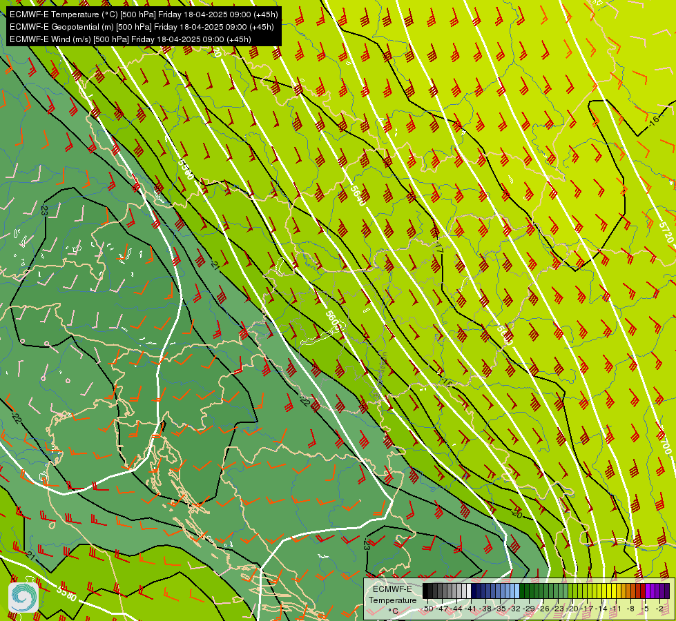Click the -32 value on the temperature scale

tap(514, 609)
